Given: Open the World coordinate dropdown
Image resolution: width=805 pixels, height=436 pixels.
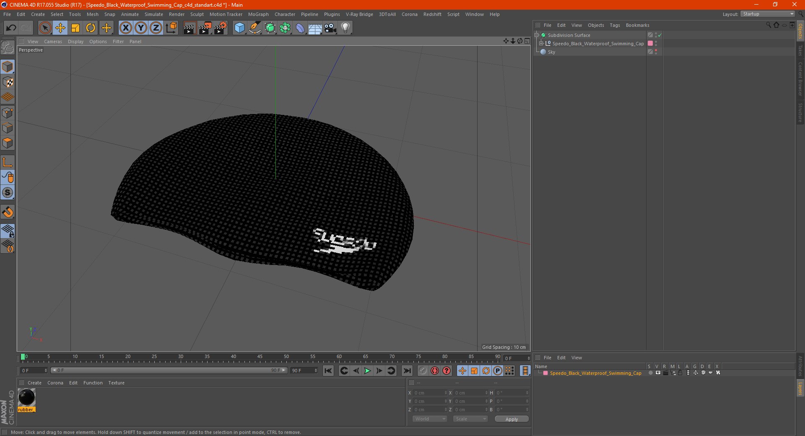Looking at the screenshot, I should point(430,419).
